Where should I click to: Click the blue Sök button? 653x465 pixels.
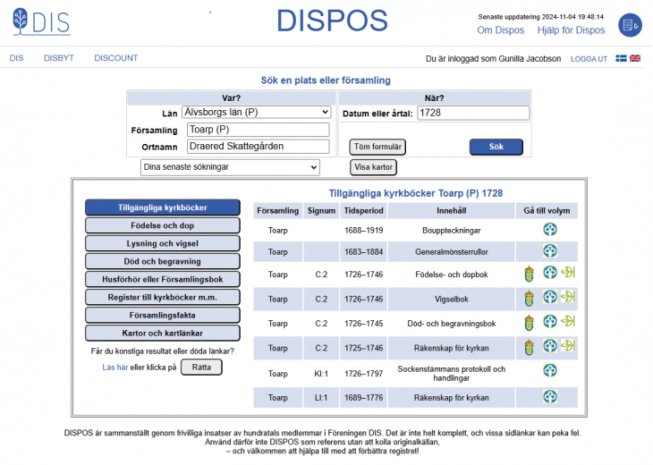(x=496, y=147)
